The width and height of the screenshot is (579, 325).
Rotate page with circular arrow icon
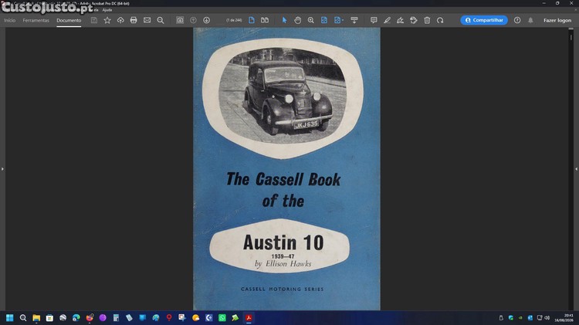[440, 20]
